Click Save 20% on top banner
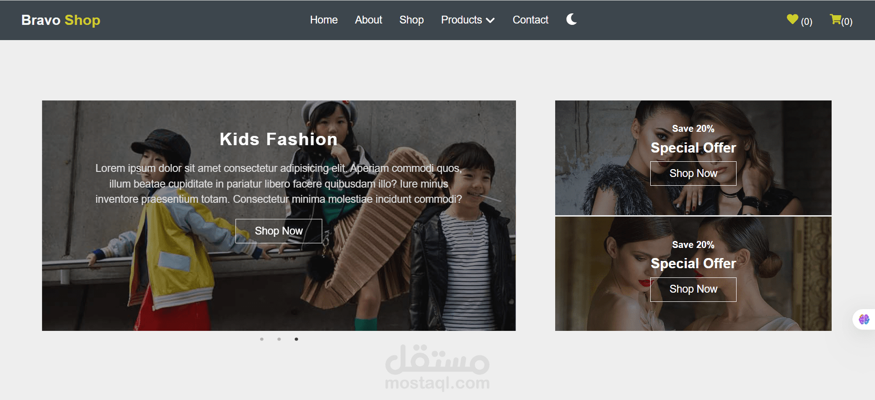 coord(693,129)
